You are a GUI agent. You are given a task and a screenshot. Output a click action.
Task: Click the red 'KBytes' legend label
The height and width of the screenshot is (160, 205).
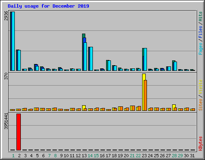[200, 144]
